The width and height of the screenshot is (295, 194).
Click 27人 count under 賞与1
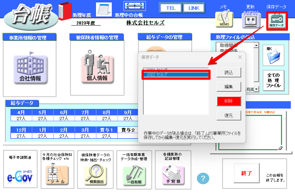(x=107, y=136)
